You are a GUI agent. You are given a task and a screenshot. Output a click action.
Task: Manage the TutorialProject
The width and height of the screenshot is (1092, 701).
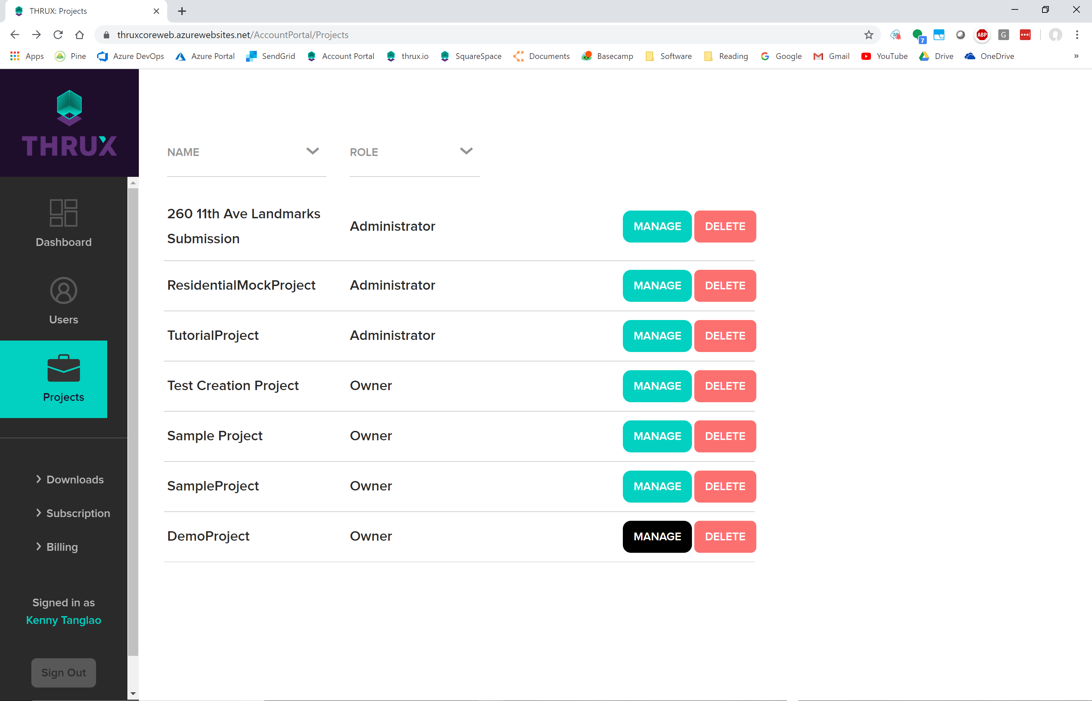657,336
